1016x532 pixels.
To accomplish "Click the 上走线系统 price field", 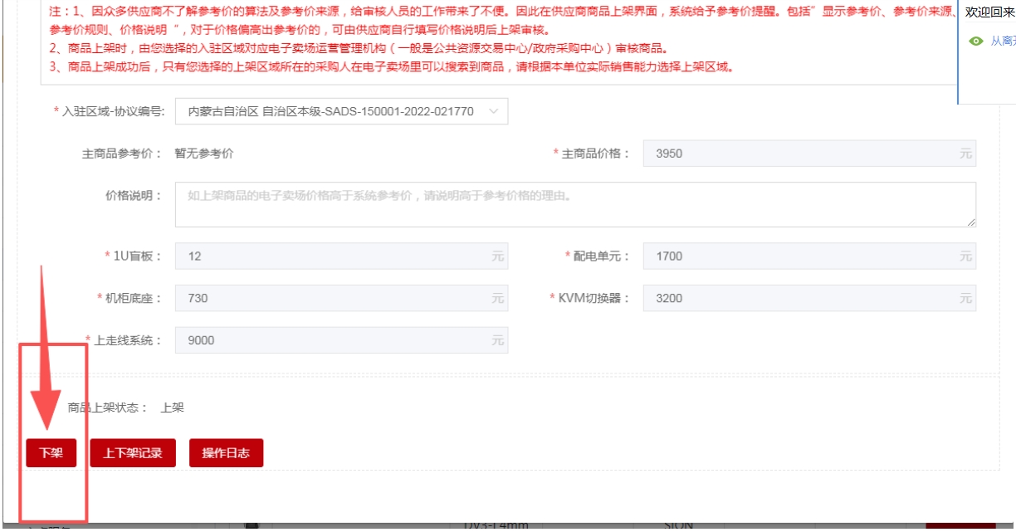I will [332, 340].
